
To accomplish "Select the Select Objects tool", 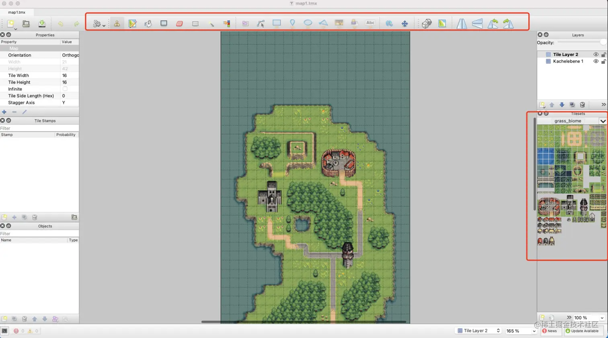I will pos(245,24).
